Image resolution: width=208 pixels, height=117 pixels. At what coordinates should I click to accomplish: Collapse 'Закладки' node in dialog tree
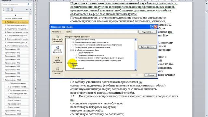coord(68,63)
